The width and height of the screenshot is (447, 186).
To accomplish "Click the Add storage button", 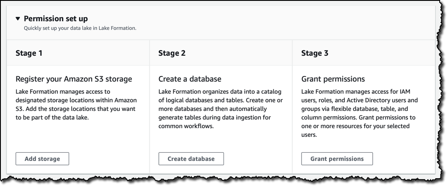I will (42, 158).
